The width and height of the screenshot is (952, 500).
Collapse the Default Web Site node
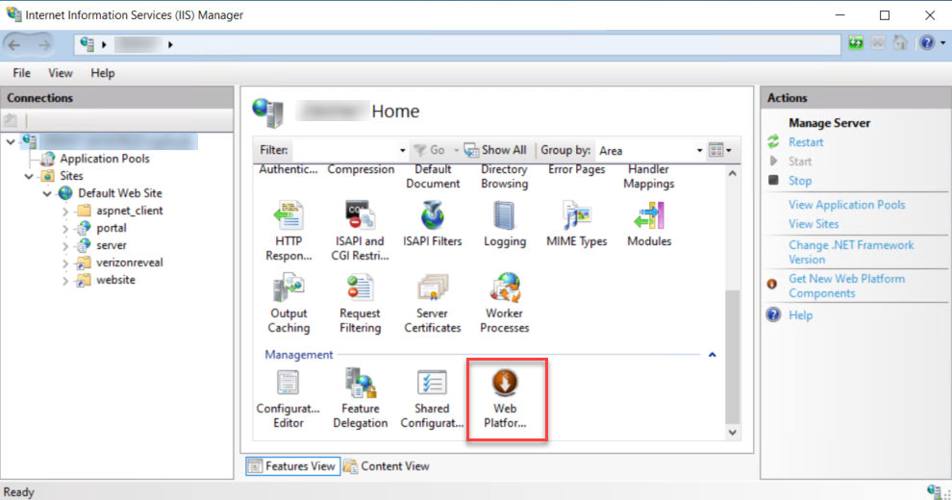click(47, 193)
